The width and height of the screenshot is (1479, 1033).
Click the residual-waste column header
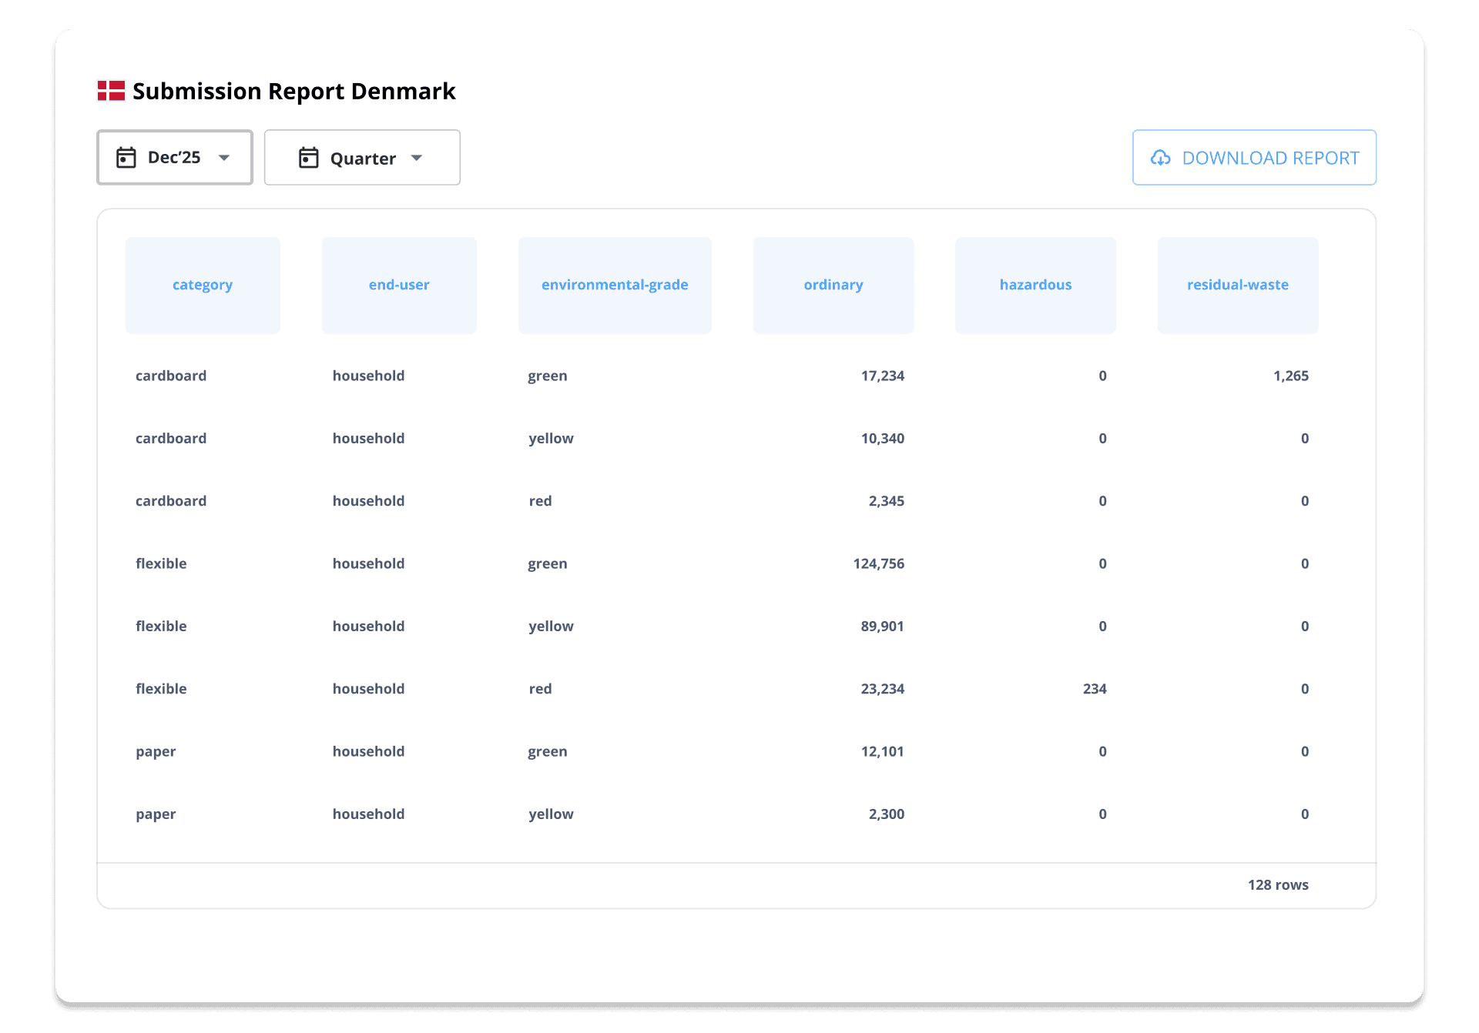point(1237,285)
